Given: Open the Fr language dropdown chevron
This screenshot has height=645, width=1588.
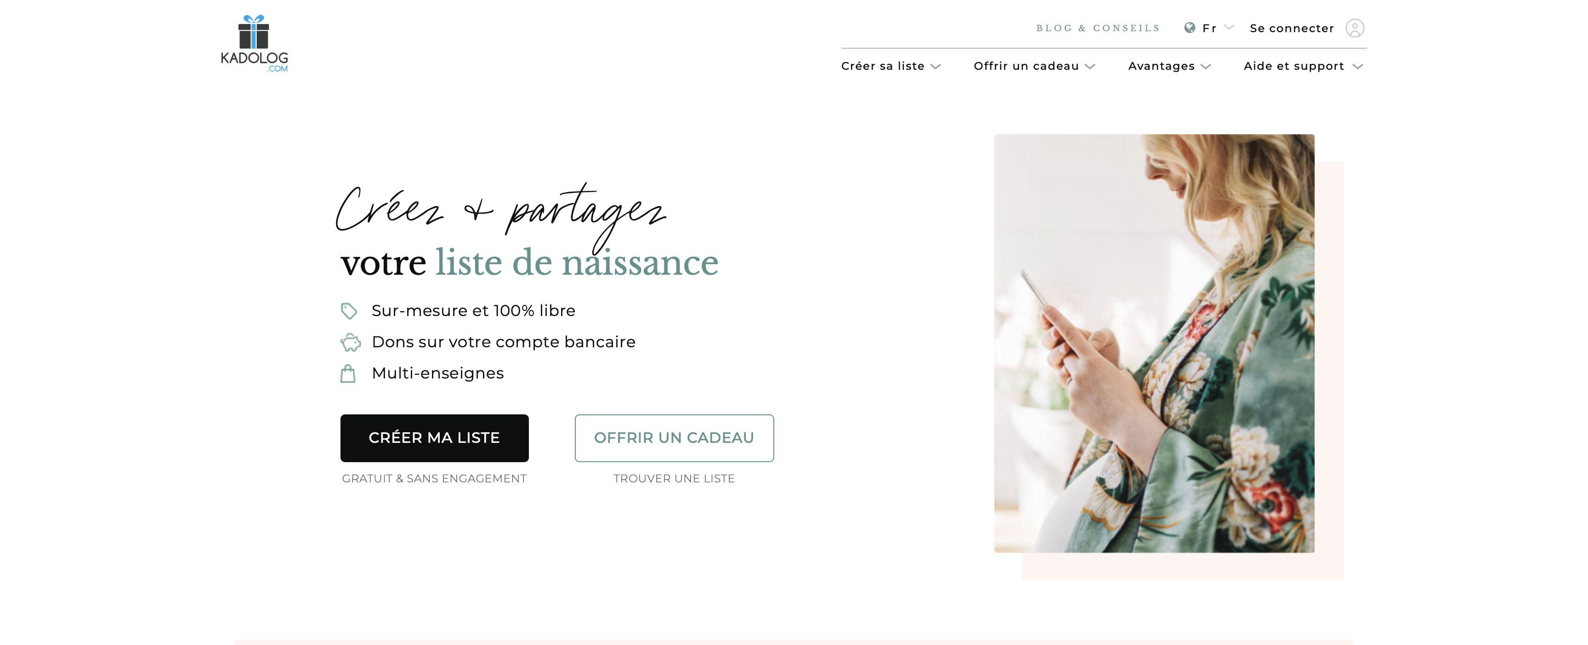Looking at the screenshot, I should tap(1229, 28).
